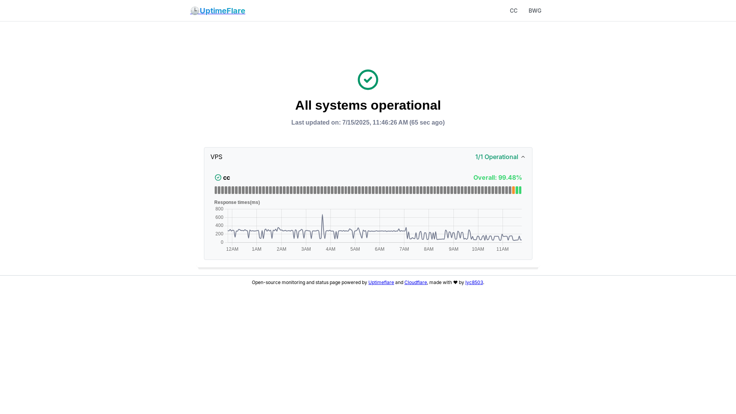Open the Uptimeflare footer link
736x414 pixels.
(381, 283)
